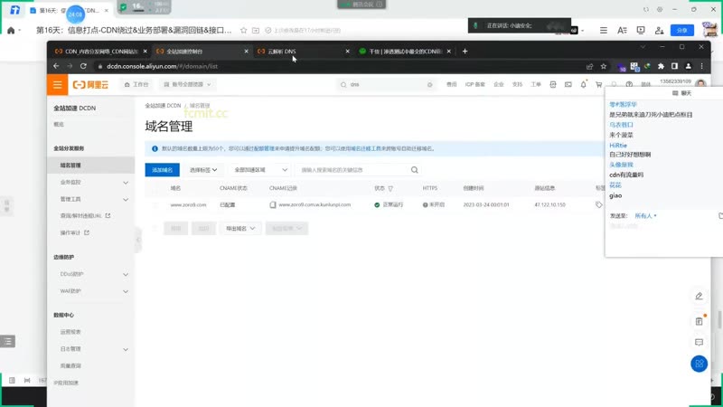Open ICP 备案 link
Screen dimensions: 723x407
475,84
